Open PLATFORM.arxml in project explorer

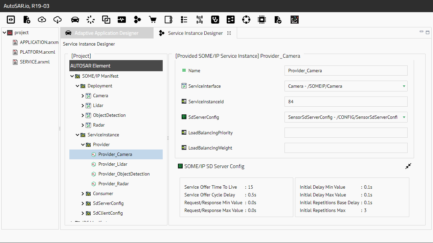point(37,52)
